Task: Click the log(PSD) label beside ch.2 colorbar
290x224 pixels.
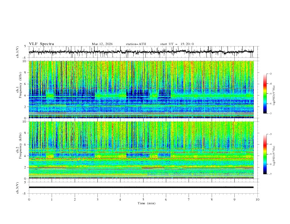Action: pyautogui.click(x=274, y=156)
